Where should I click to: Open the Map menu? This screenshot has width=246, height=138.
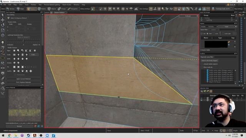pyautogui.click(x=15, y=5)
